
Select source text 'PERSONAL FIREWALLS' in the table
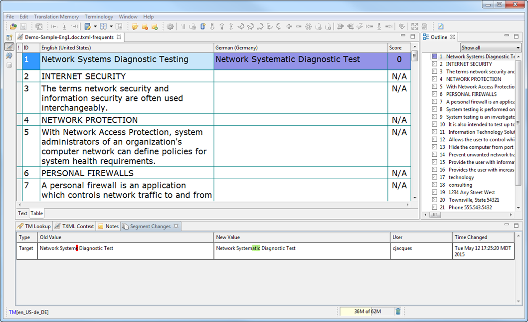[x=88, y=173]
